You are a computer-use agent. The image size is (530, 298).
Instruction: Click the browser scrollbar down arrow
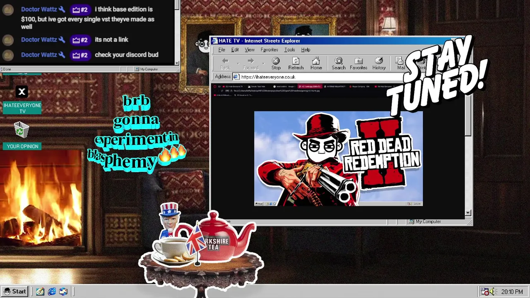[x=468, y=213]
